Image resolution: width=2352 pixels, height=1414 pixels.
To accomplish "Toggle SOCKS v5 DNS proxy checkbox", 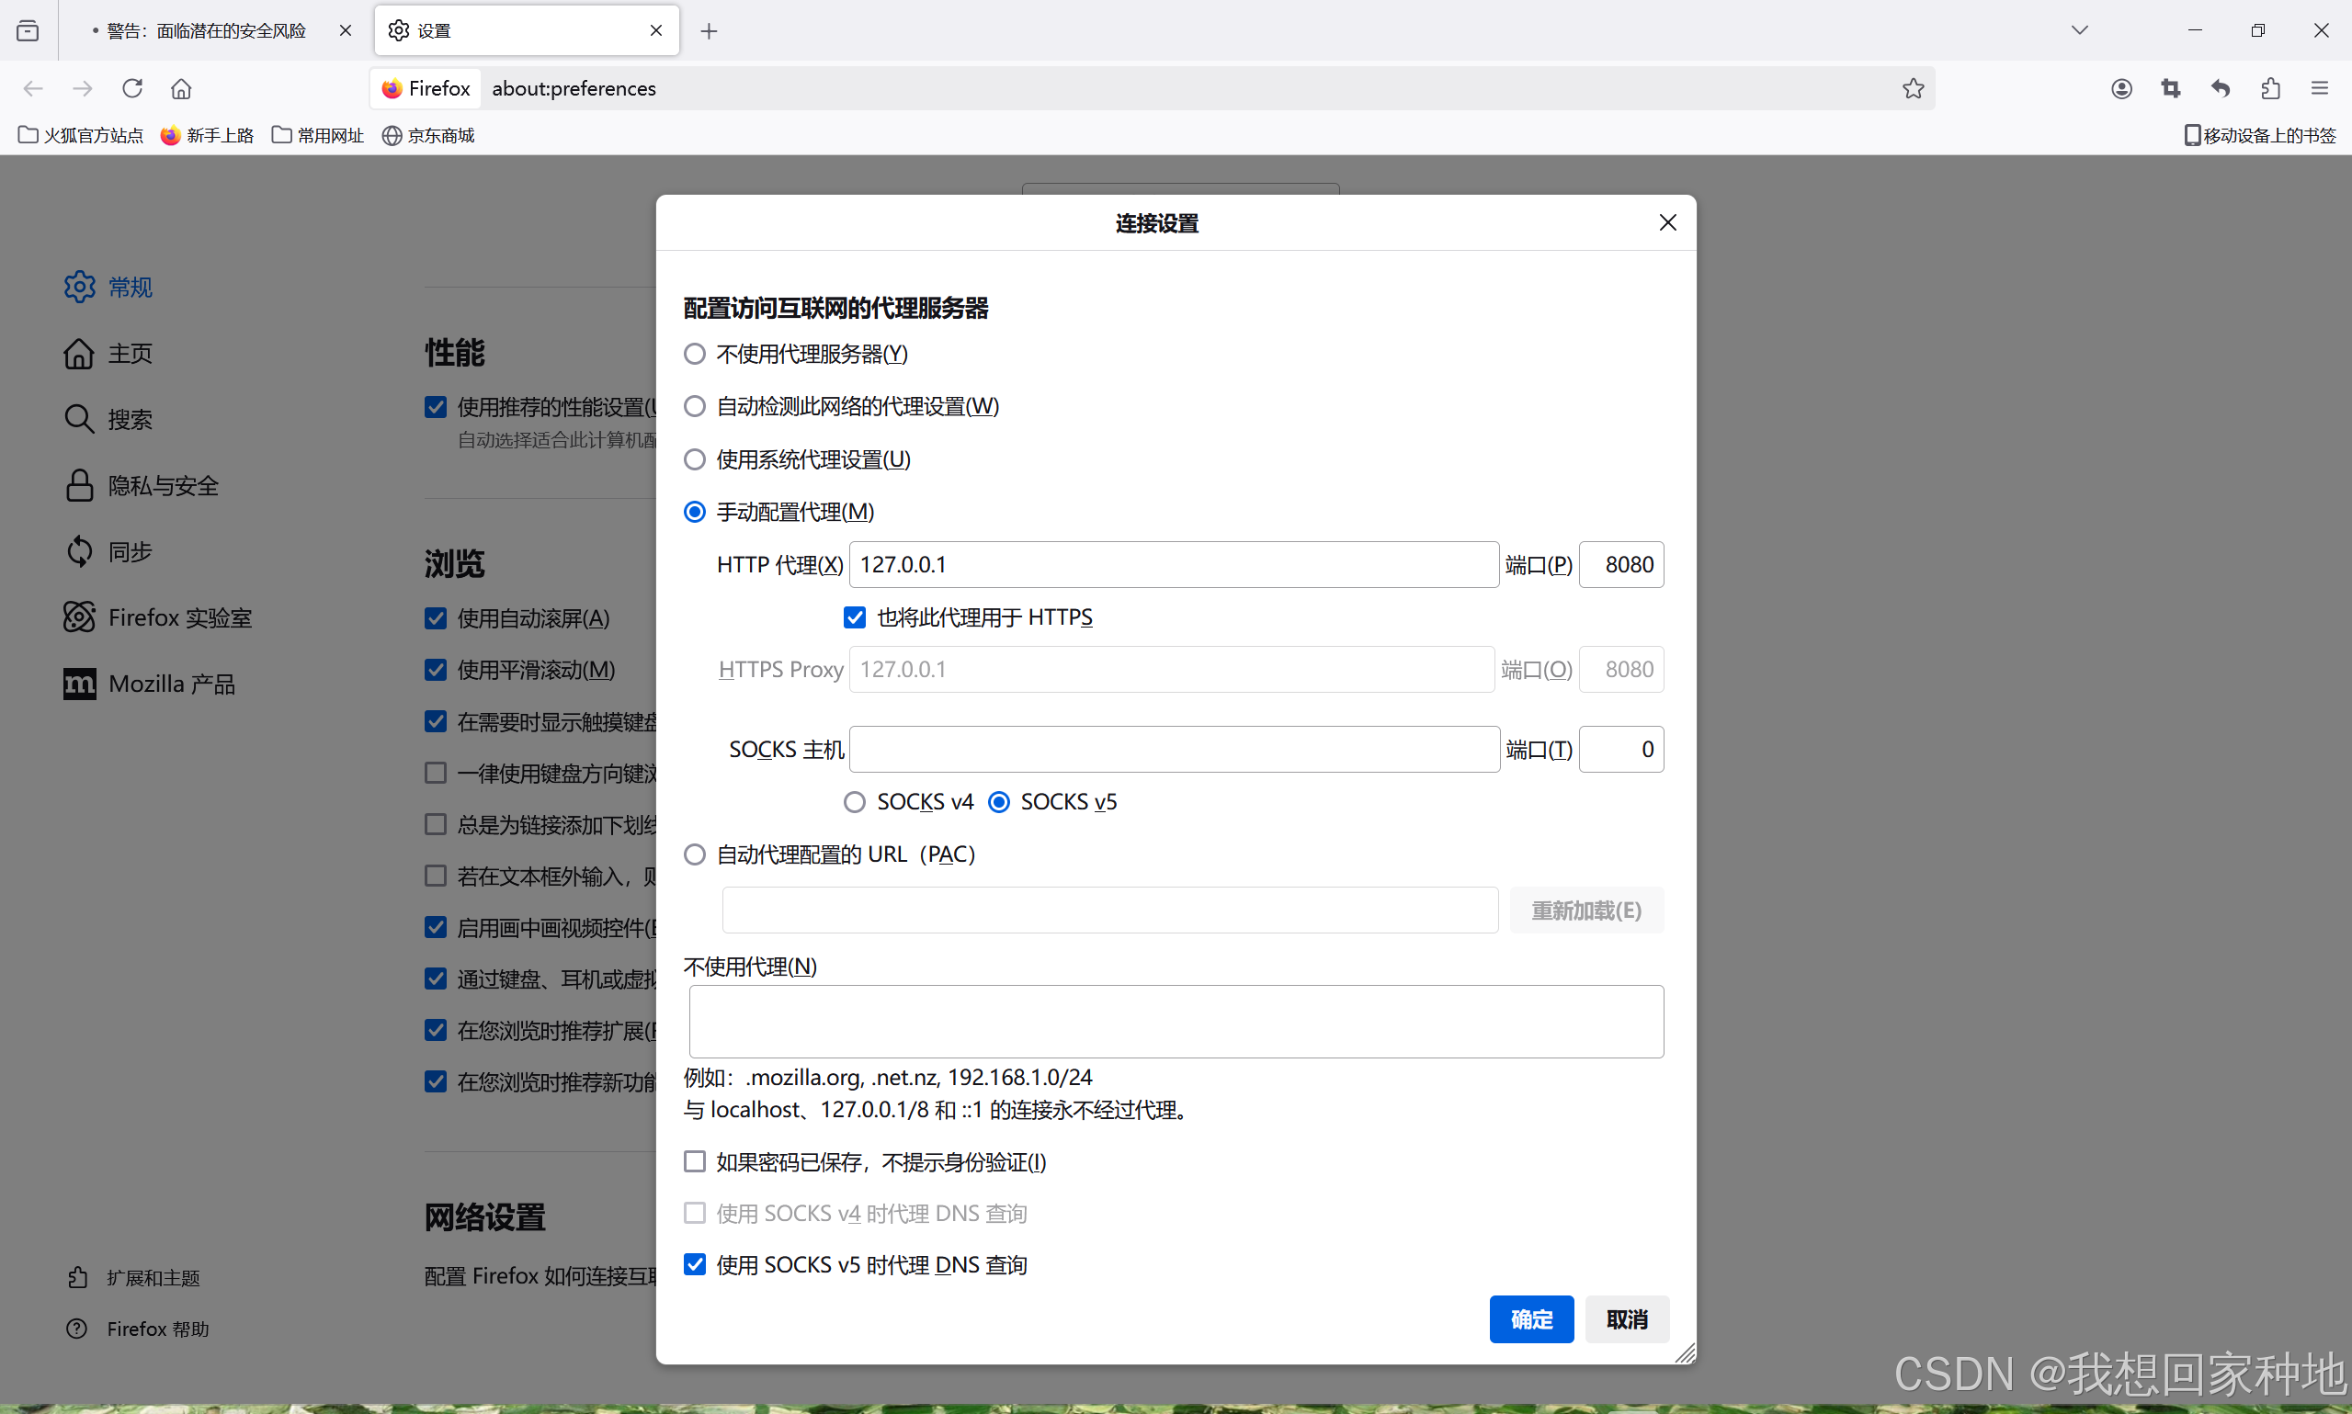I will (695, 1265).
